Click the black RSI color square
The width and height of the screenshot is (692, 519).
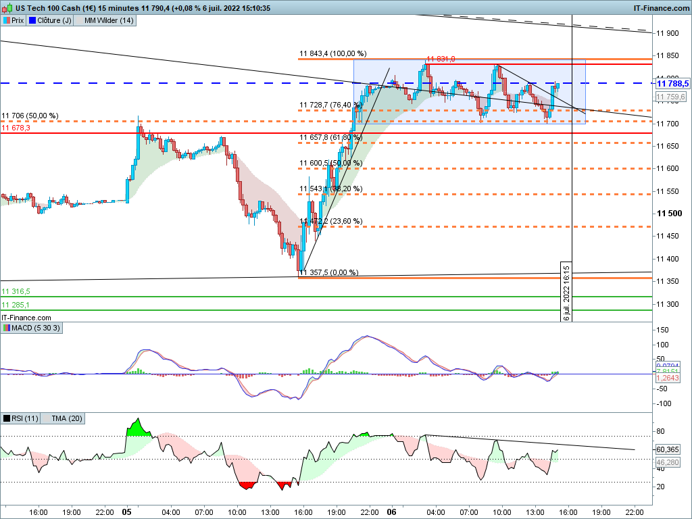pos(6,418)
